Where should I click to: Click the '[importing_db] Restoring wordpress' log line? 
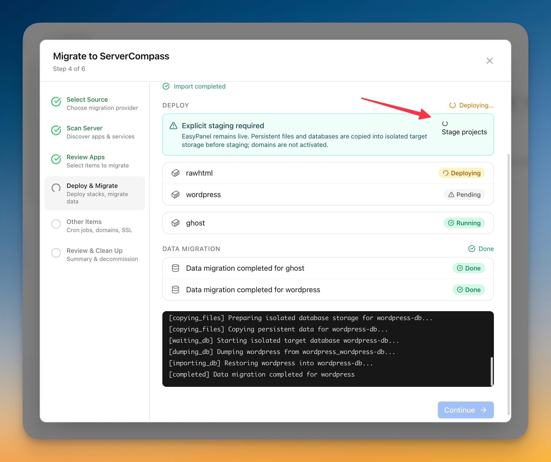tap(271, 363)
